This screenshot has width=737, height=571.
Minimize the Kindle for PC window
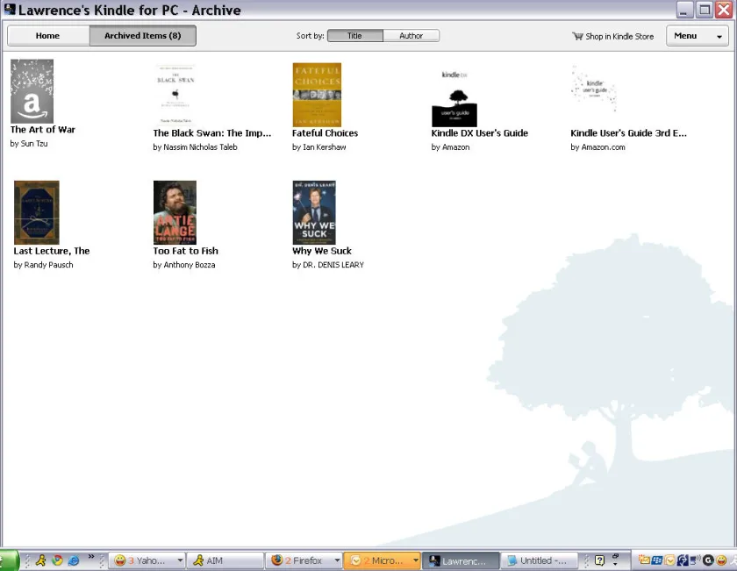click(684, 10)
